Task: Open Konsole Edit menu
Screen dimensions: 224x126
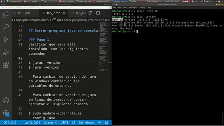Action: click(x=119, y=8)
